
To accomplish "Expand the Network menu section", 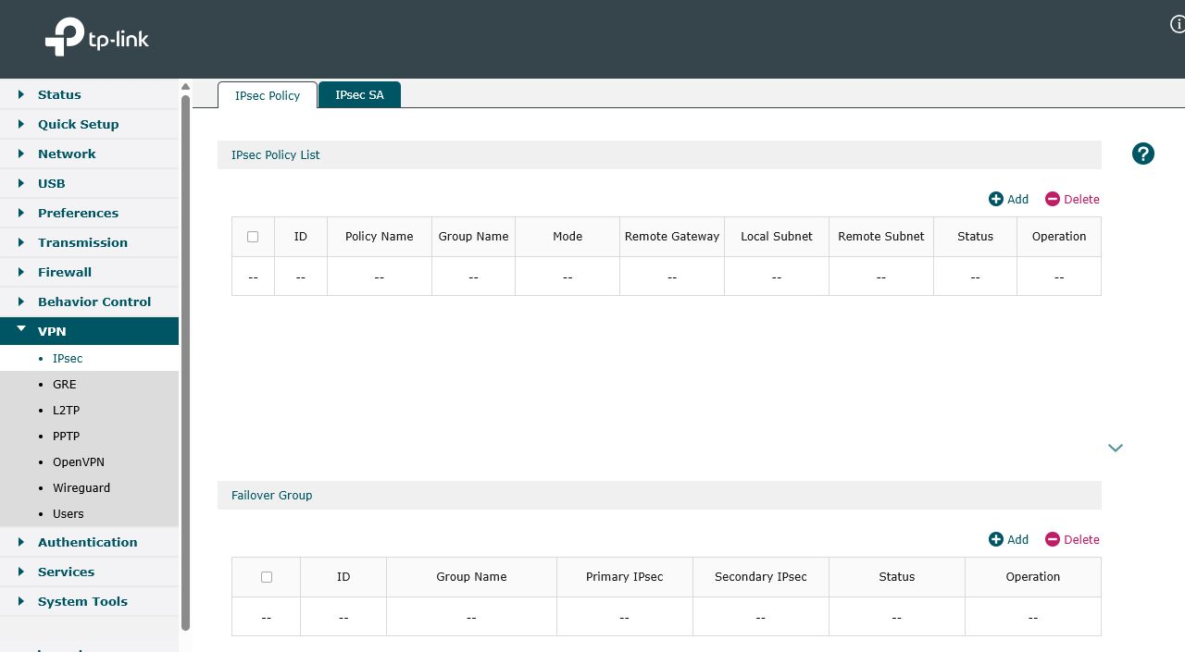I will click(89, 154).
